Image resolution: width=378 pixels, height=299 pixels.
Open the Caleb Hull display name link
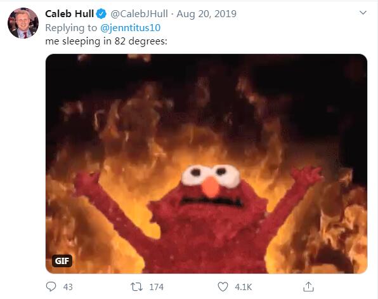click(69, 14)
